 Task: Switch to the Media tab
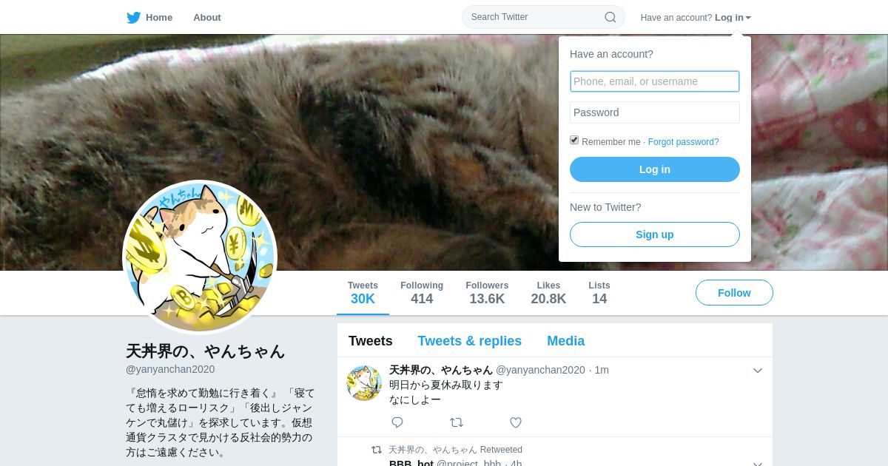[566, 341]
